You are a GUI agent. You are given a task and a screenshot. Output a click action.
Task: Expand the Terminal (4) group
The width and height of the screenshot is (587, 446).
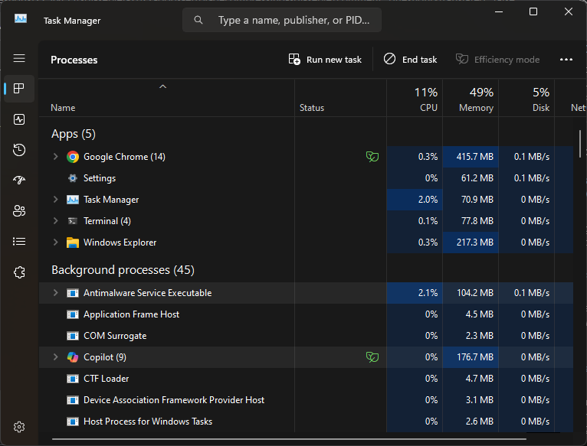tap(55, 220)
